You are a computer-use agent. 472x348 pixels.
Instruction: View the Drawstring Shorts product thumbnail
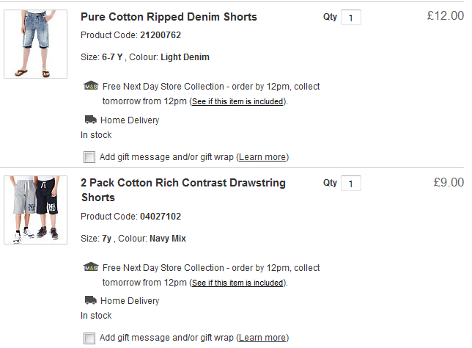(x=35, y=210)
